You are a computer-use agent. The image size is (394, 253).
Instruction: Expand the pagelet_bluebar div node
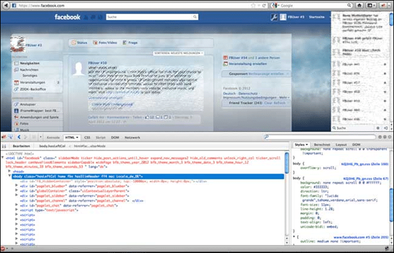coord(17,186)
